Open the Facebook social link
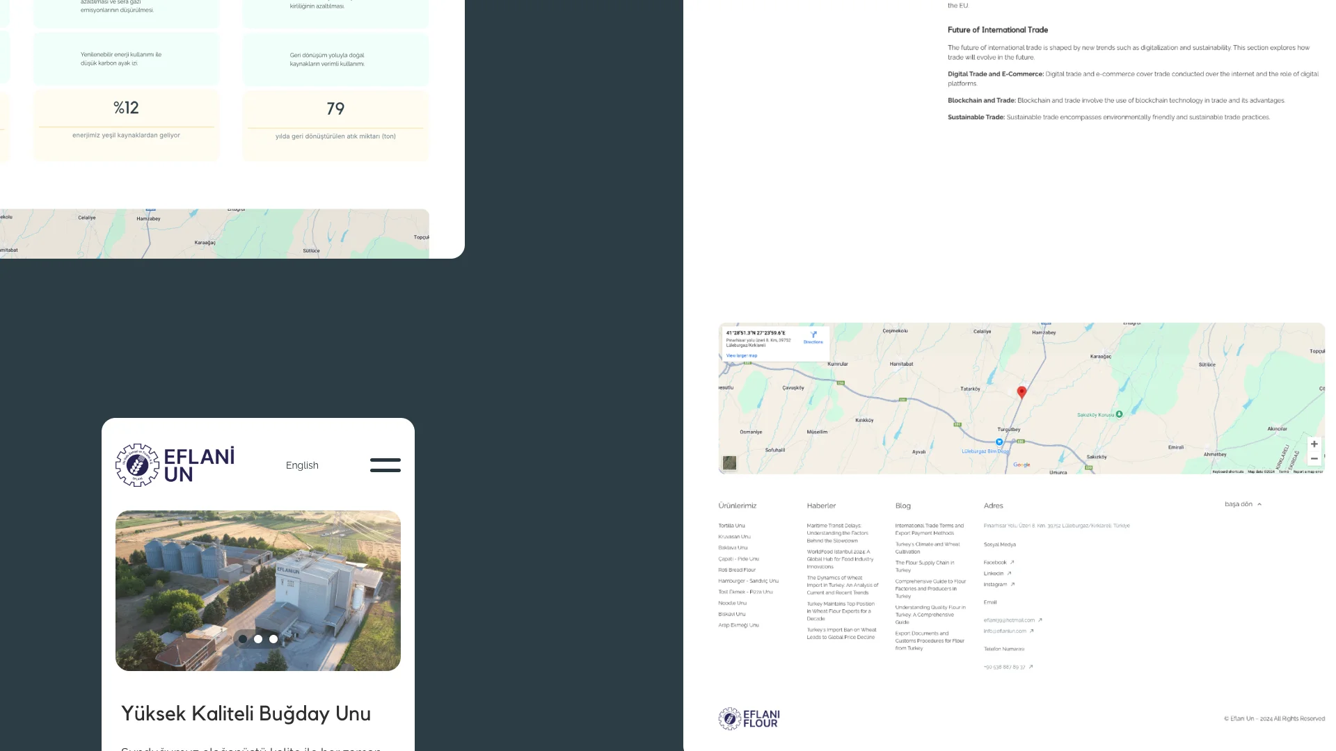 pyautogui.click(x=999, y=563)
